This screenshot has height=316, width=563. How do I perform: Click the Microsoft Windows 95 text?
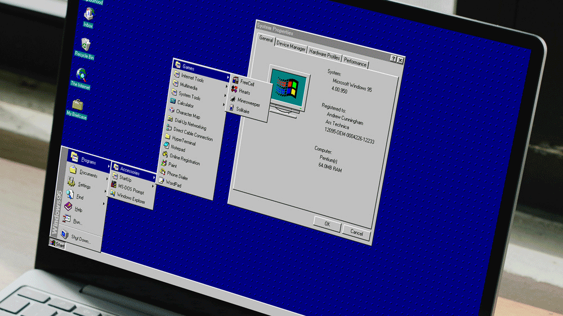[352, 85]
